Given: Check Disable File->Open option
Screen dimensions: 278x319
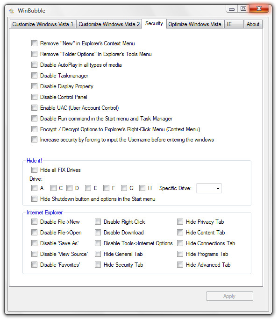Looking at the screenshot, I should (35, 233).
